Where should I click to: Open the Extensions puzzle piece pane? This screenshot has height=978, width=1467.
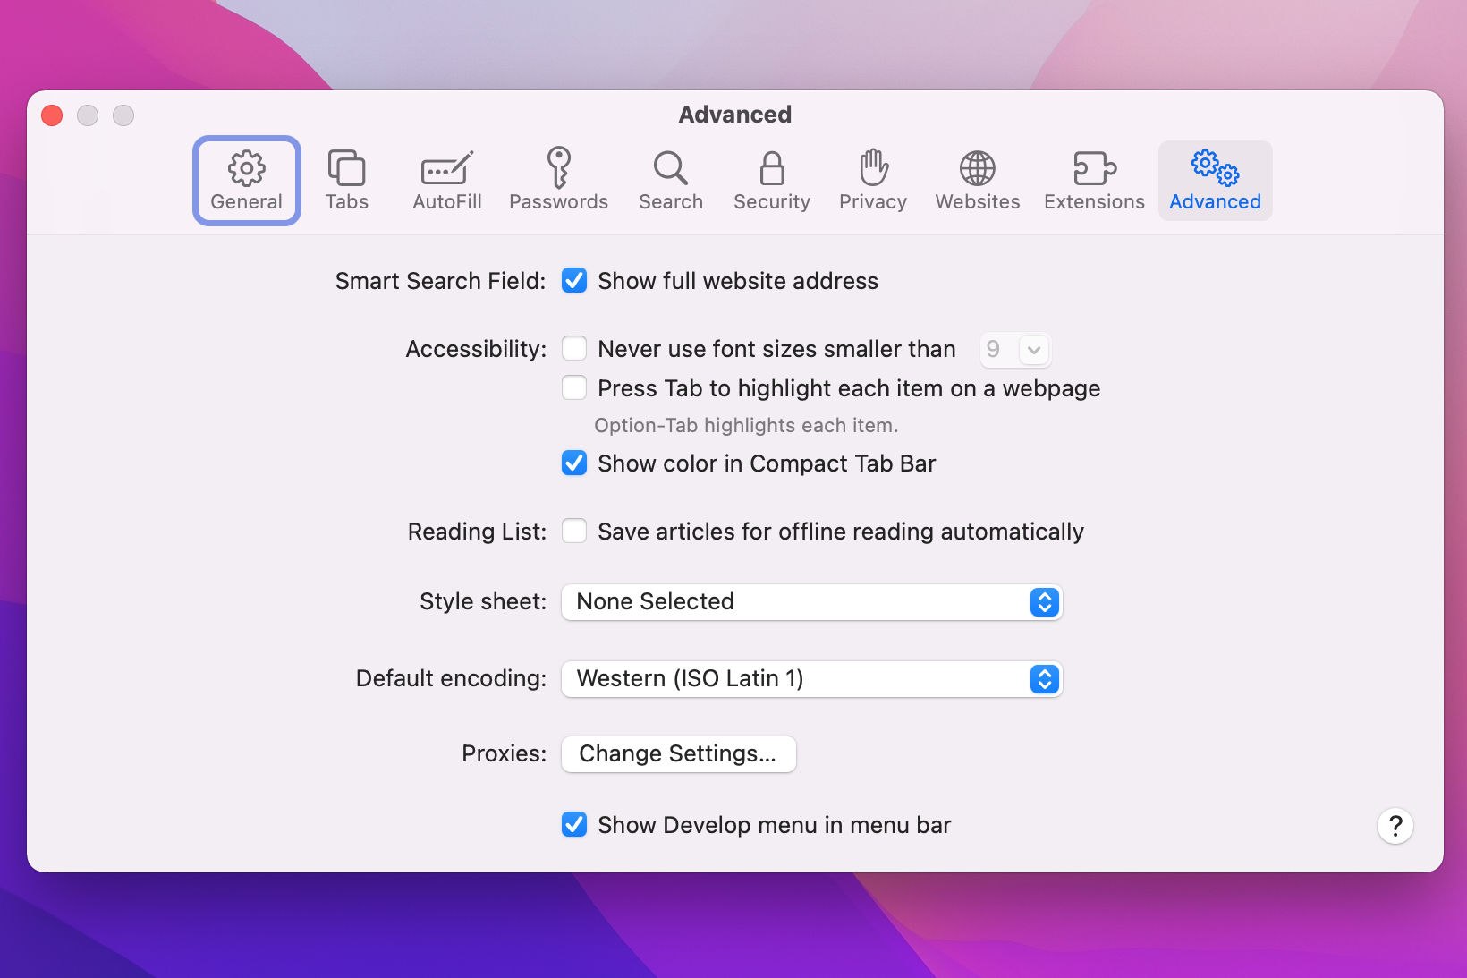tap(1095, 181)
